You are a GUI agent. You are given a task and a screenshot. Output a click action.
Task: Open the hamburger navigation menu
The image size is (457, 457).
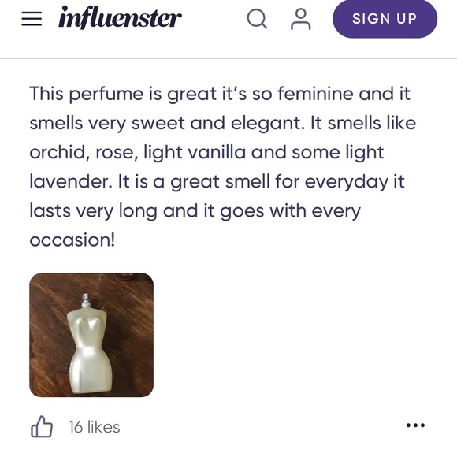point(32,19)
